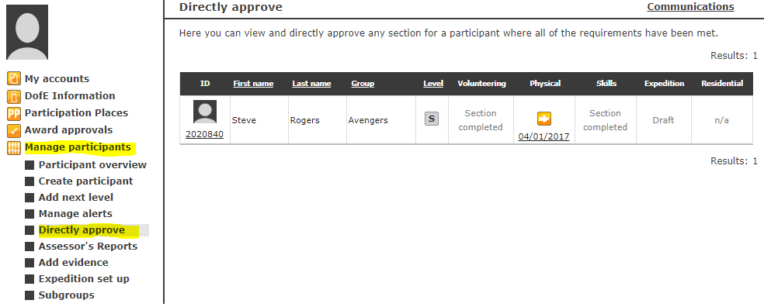Screen dimensions: 764x307
Task: Open the DofE Information icon
Action: click(x=14, y=95)
